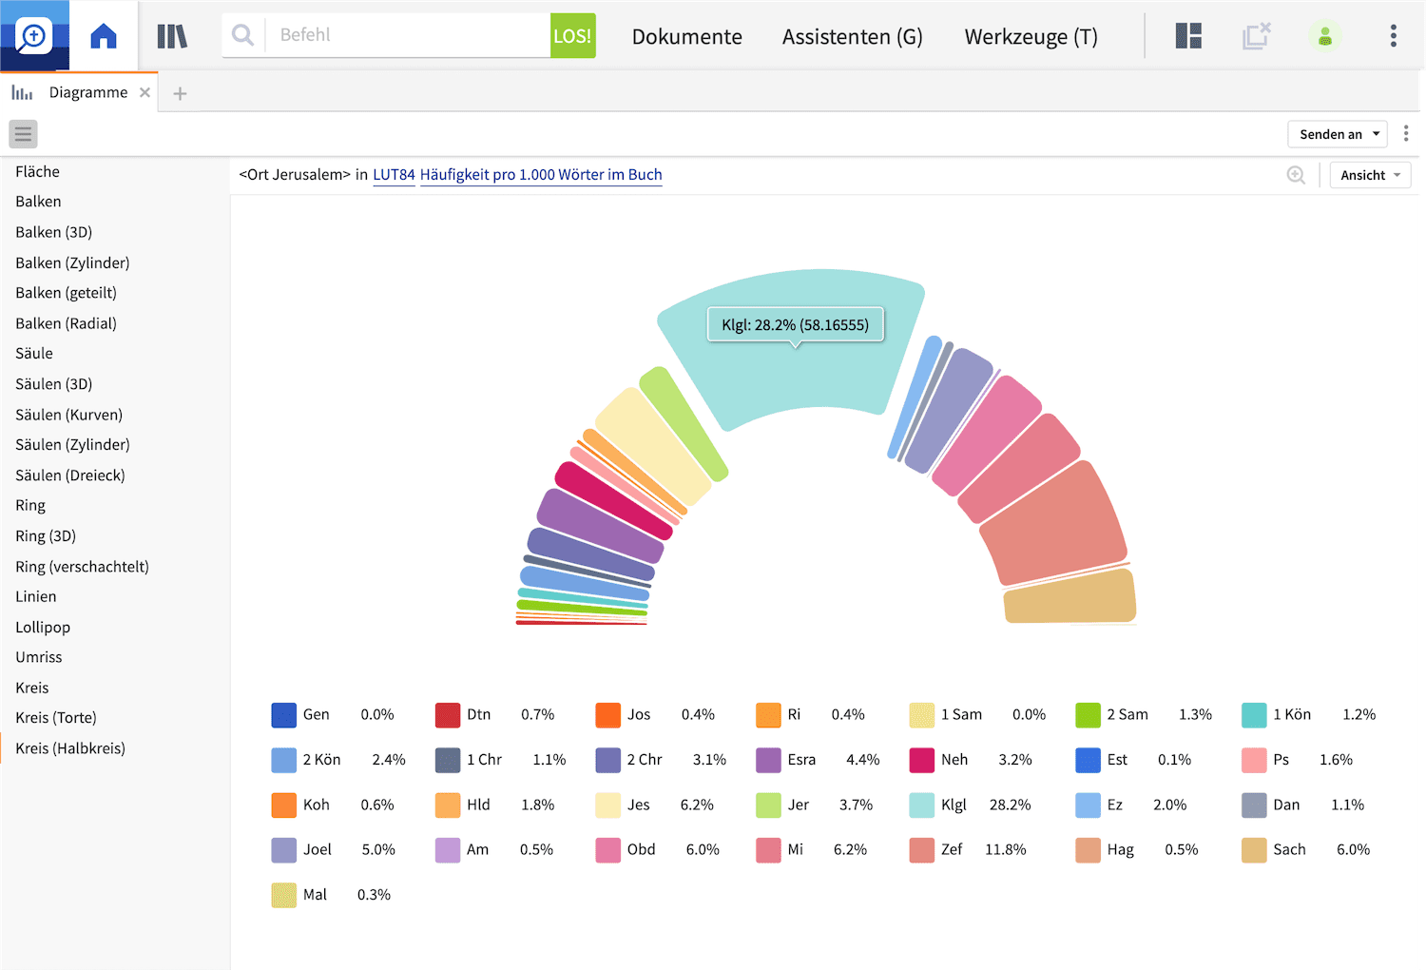Click the Diagramme bar chart tab icon
Image resolution: width=1426 pixels, height=970 pixels.
click(22, 92)
